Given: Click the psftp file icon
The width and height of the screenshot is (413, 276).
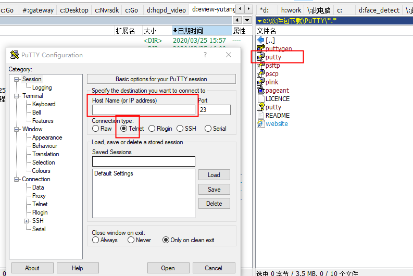Looking at the screenshot, I should 261,65.
